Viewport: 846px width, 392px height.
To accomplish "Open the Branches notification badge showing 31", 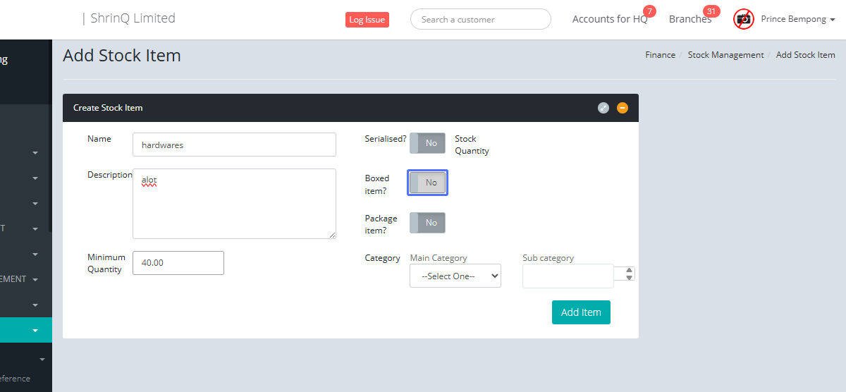I will 711,11.
